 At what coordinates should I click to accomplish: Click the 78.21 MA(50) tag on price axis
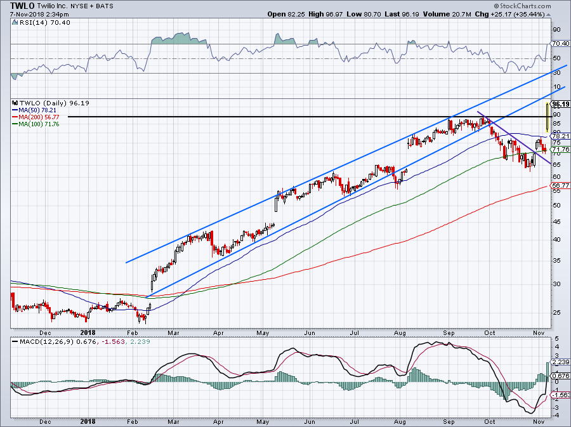click(560, 136)
